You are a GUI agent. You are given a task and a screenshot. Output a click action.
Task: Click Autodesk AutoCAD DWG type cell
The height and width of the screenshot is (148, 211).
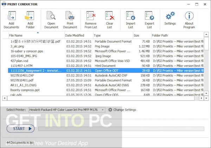[112, 85]
